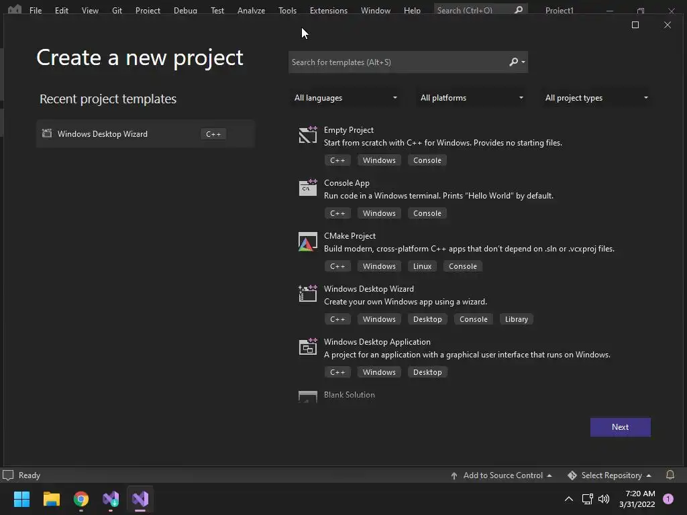Open the Test menu
687x515 pixels.
click(217, 10)
